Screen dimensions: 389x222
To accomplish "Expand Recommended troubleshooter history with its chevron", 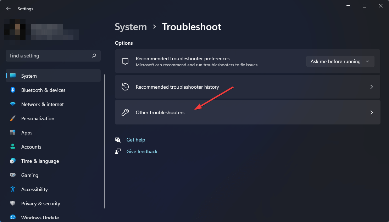I will [371, 87].
